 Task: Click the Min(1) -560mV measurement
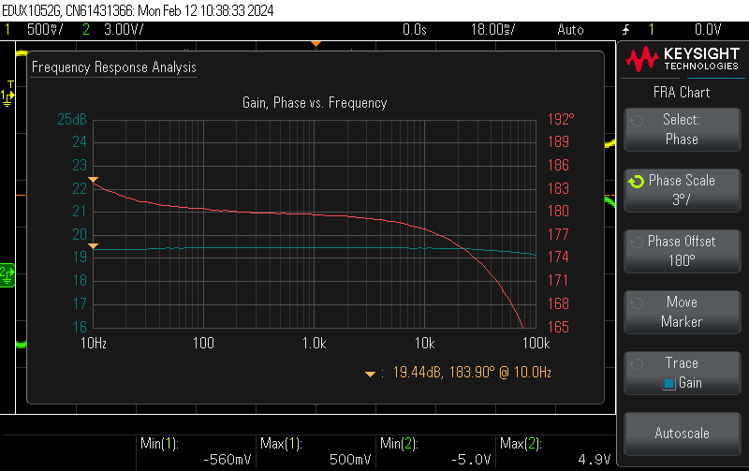point(196,452)
